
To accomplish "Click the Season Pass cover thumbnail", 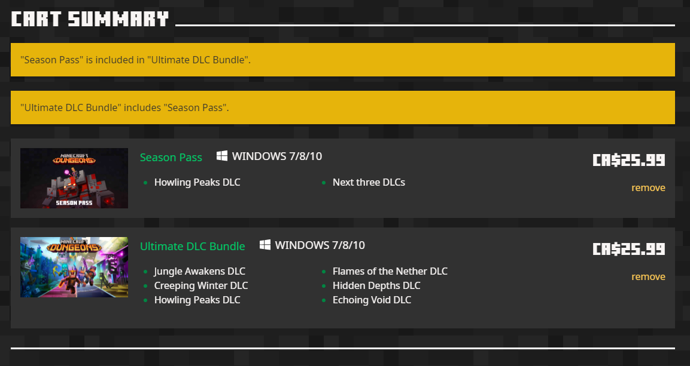I will point(74,178).
